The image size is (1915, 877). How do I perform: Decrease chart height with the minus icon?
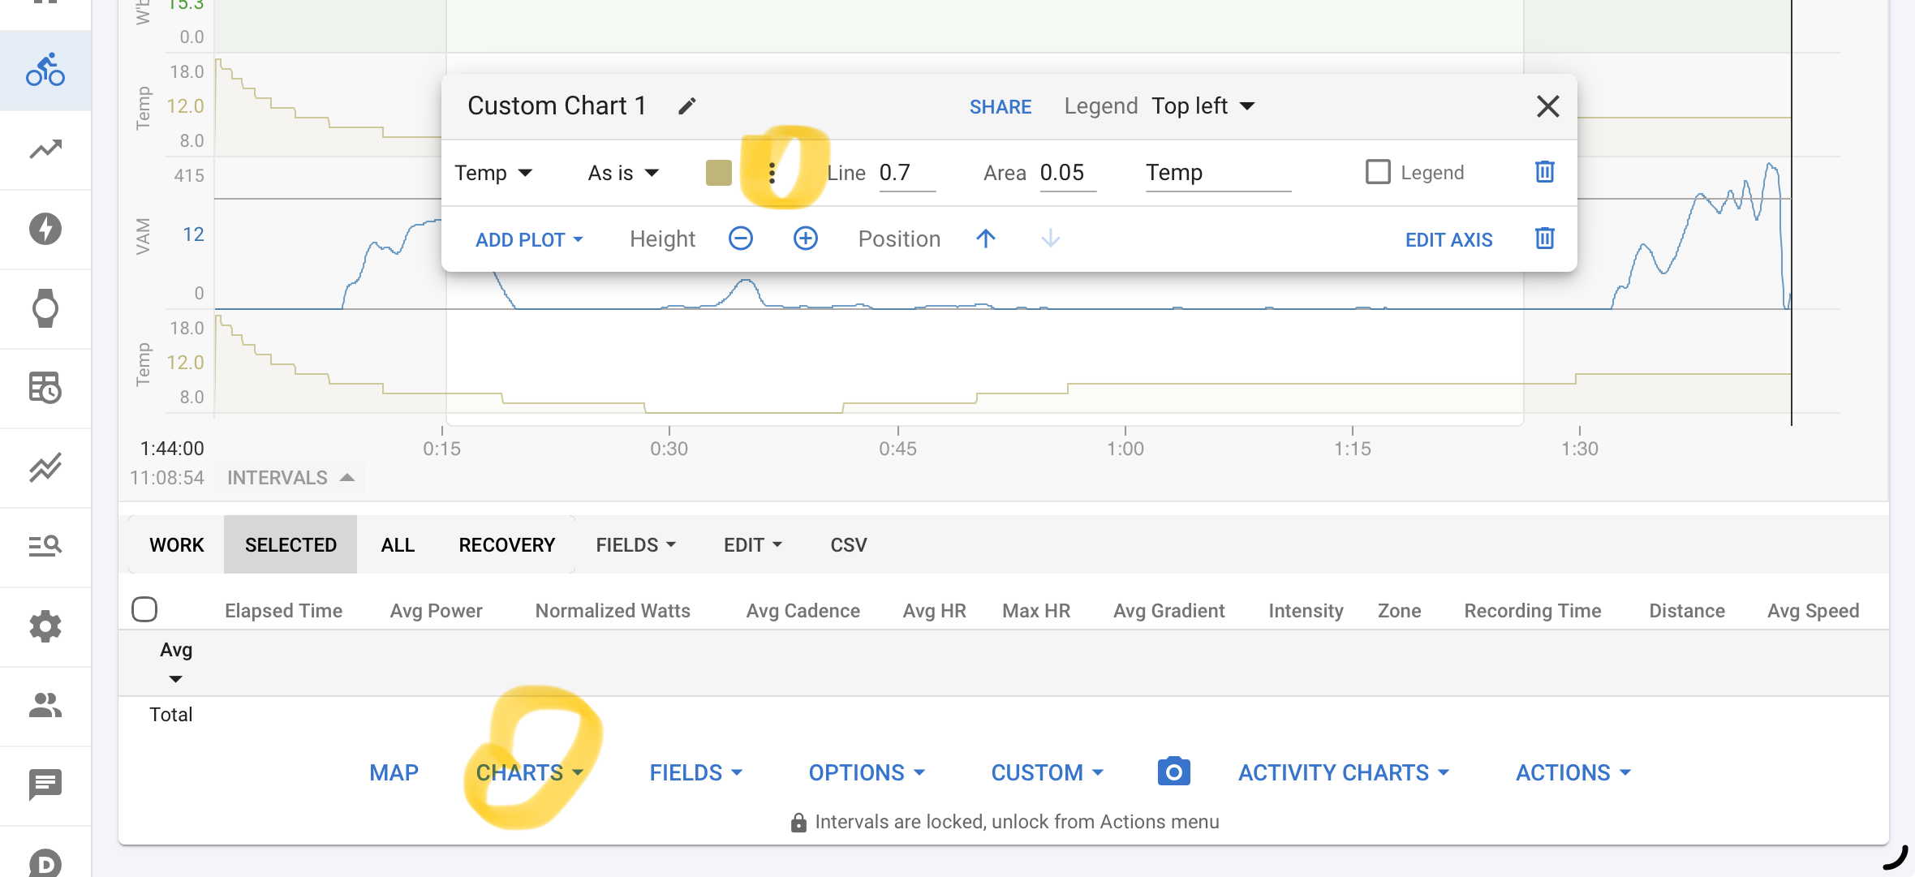coord(741,239)
